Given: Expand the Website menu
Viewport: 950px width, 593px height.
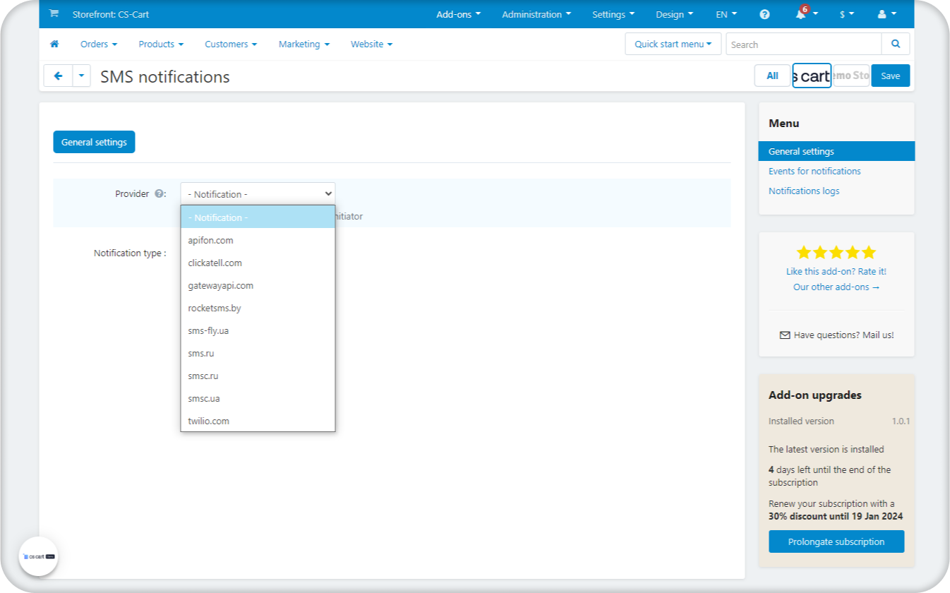Looking at the screenshot, I should (x=371, y=44).
